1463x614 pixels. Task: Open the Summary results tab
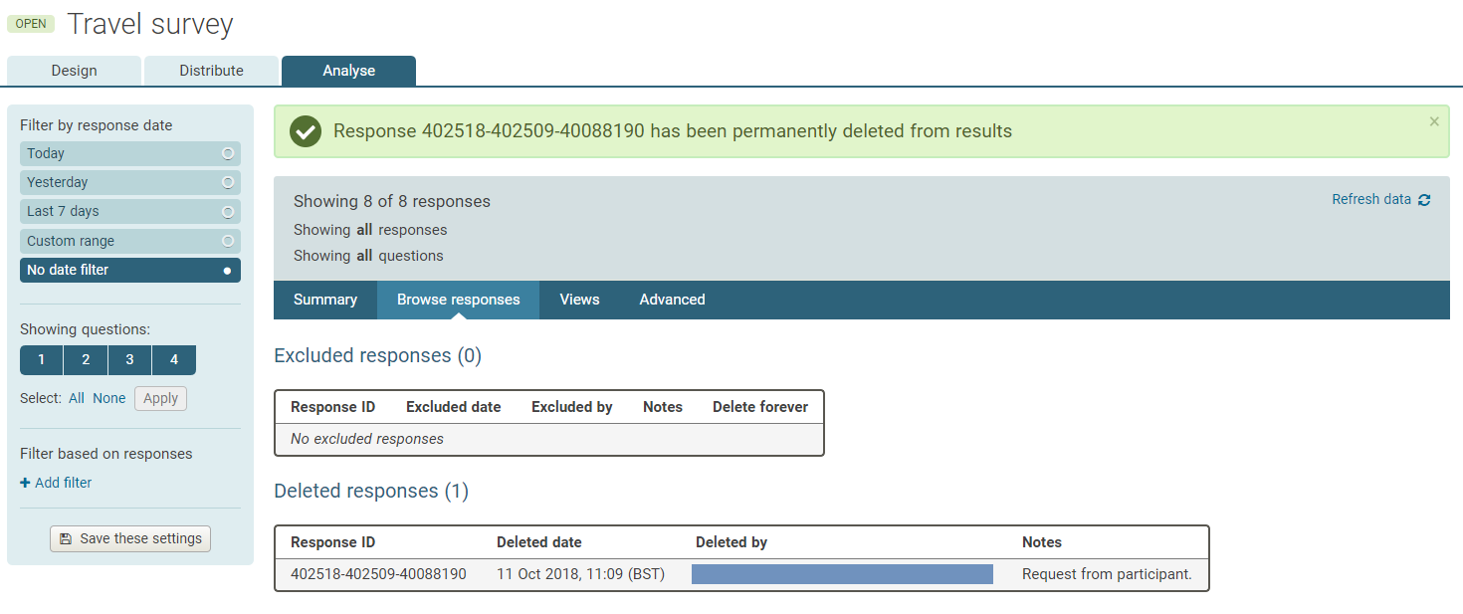pyautogui.click(x=324, y=300)
